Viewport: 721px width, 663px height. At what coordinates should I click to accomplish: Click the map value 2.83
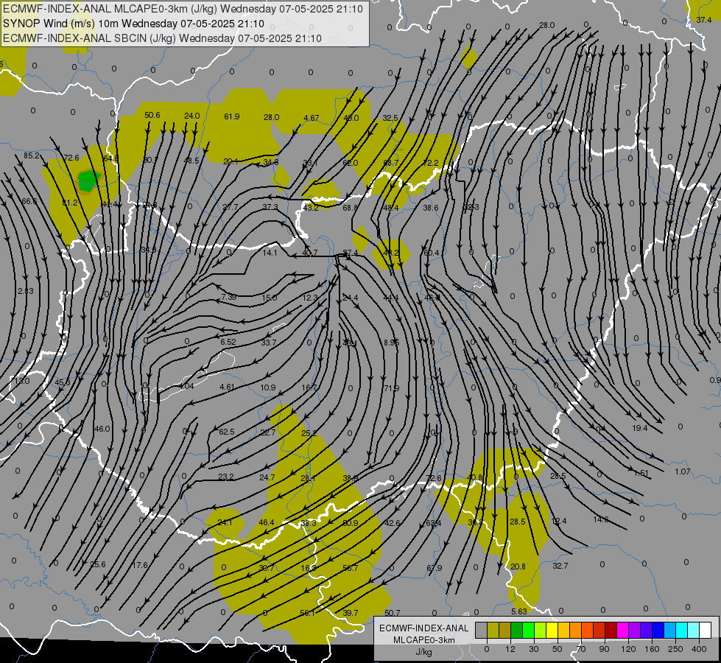tap(26, 291)
